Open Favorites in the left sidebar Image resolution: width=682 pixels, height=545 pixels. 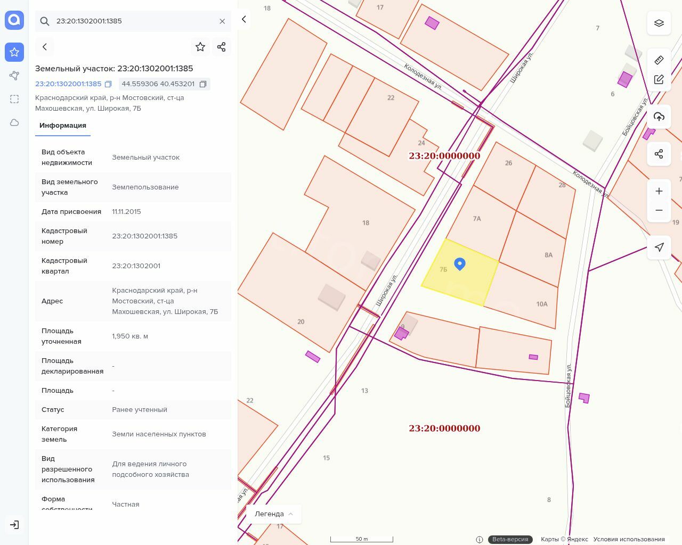[x=14, y=52]
